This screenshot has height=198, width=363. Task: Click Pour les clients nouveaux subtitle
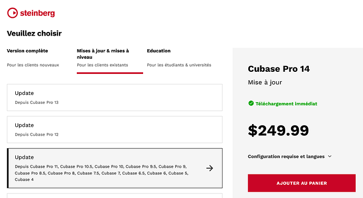[33, 65]
